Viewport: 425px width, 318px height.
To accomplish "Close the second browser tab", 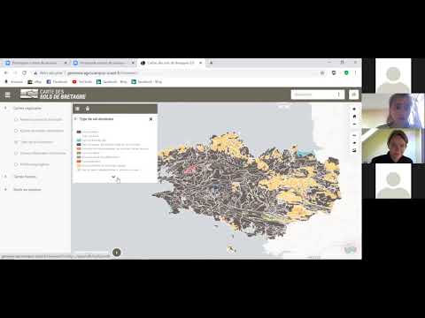I will 133,63.
